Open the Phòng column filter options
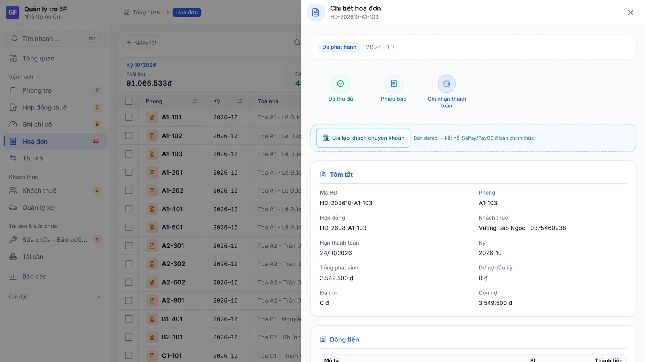Viewport: 645px width, 362px height. click(195, 101)
